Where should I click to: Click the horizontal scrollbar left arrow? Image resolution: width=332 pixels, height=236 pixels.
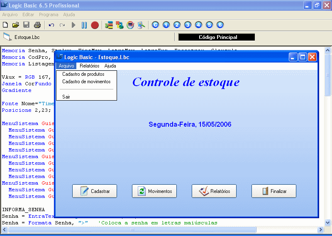pyautogui.click(x=5, y=229)
